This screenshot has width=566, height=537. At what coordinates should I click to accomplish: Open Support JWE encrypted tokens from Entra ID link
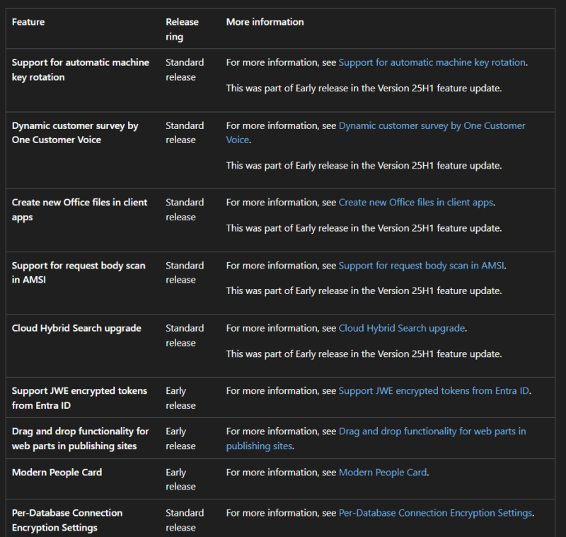click(x=434, y=391)
